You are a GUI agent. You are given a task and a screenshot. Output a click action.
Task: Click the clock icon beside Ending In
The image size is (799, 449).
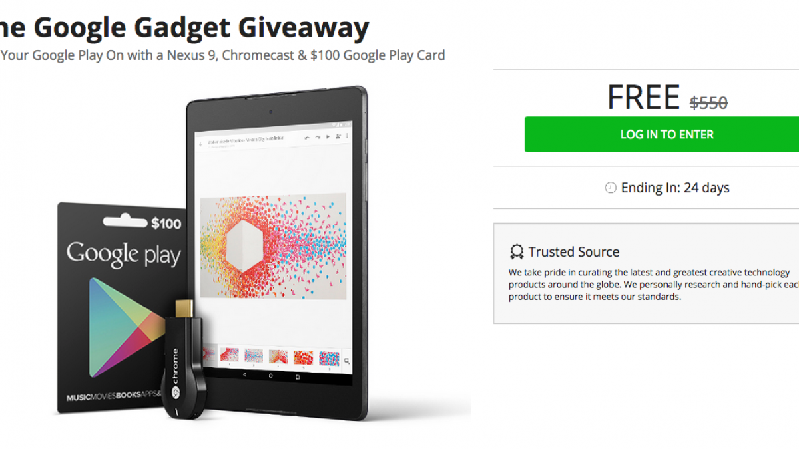(x=611, y=188)
